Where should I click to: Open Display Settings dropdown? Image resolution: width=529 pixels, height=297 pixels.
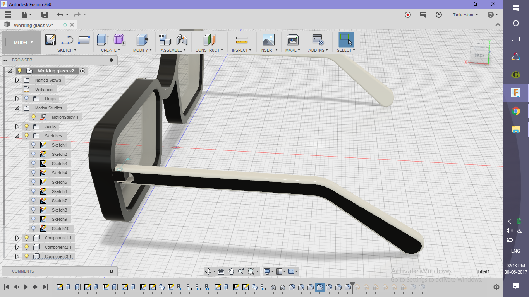click(268, 271)
